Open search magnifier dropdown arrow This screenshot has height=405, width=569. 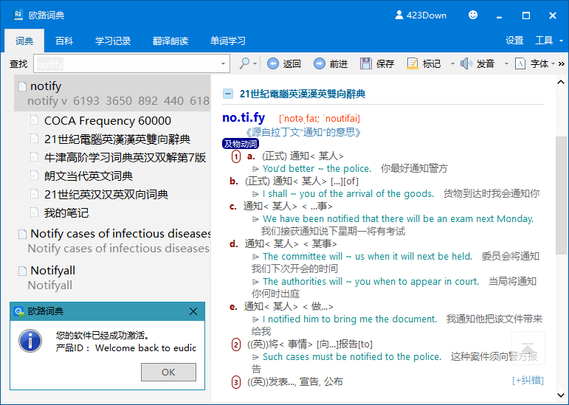point(255,64)
